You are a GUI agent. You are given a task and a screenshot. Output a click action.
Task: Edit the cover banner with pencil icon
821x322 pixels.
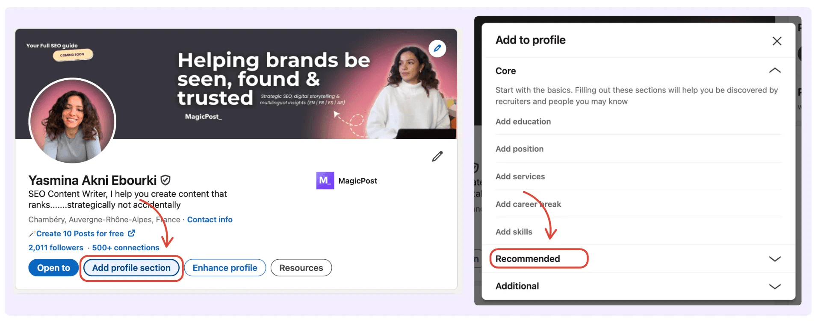tap(437, 48)
